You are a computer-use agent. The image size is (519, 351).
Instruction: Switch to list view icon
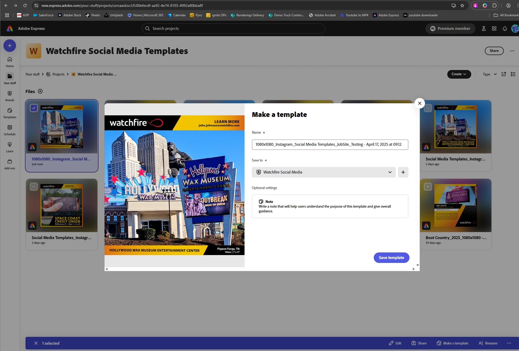tap(513, 74)
